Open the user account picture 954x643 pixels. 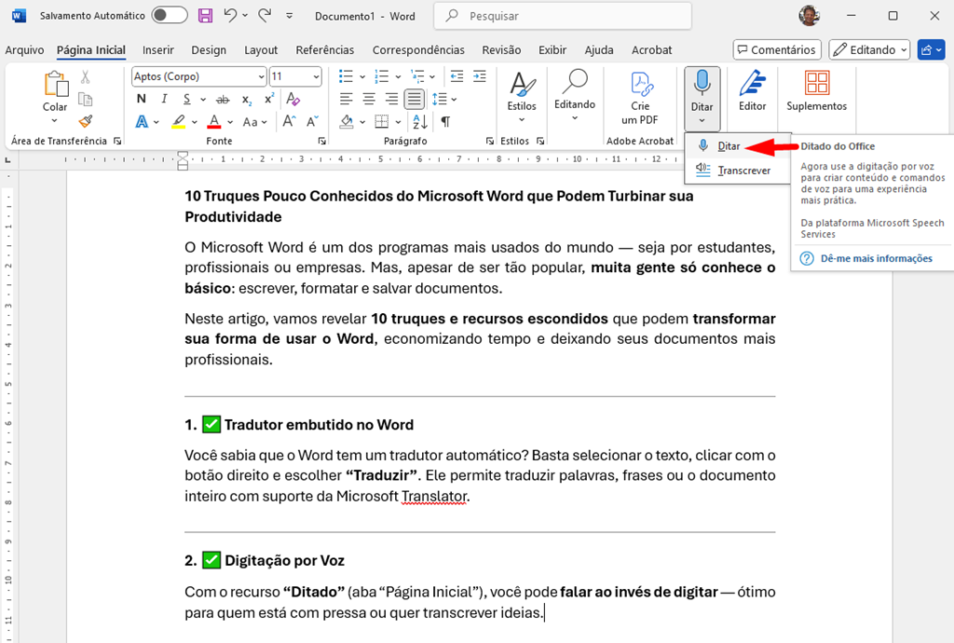pos(809,16)
